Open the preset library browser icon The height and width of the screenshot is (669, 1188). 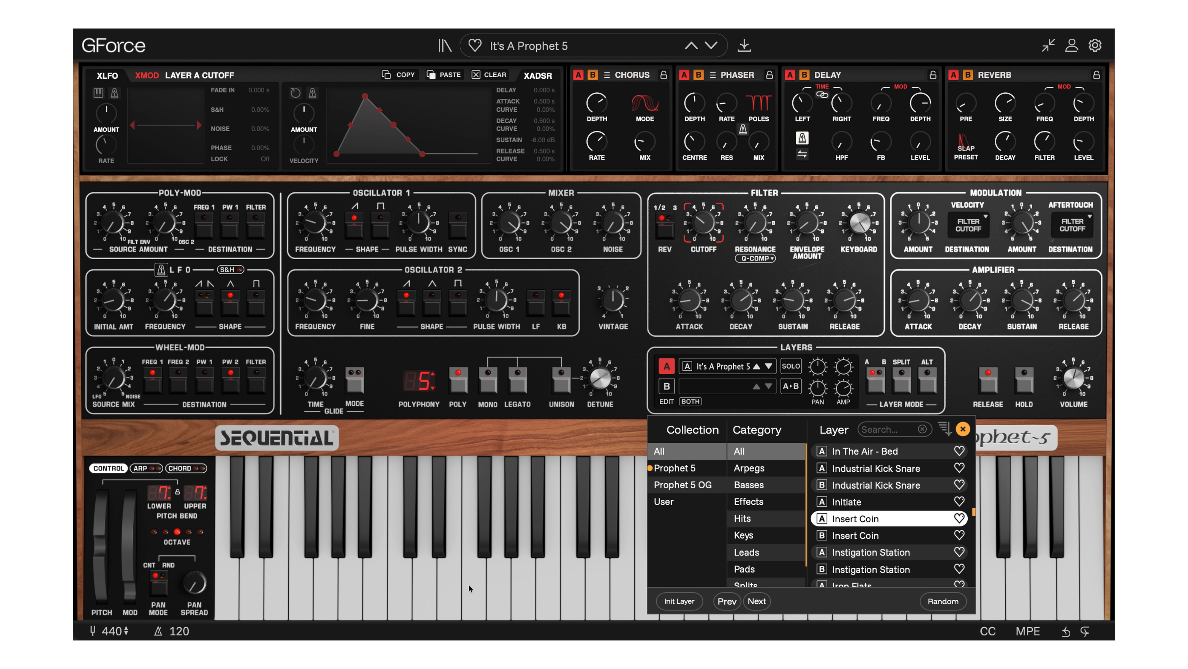445,46
